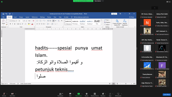Toggle Strikethrough formatting
Image resolution: width=172 pixels, height=97 pixels.
18,24
